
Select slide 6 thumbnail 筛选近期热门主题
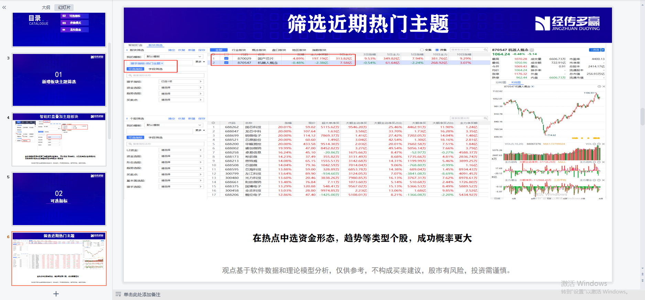(x=59, y=258)
